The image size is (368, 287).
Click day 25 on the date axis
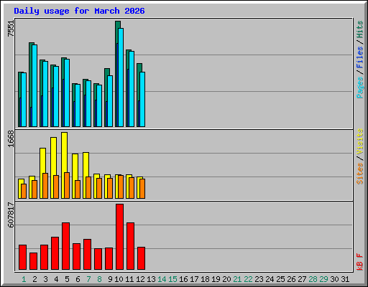coord(280,279)
